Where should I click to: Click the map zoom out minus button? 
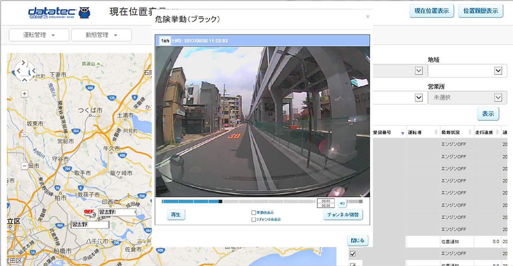click(24, 166)
